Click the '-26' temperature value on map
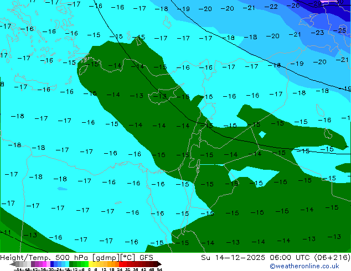This screenshot has width=351, height=271. (293, 6)
